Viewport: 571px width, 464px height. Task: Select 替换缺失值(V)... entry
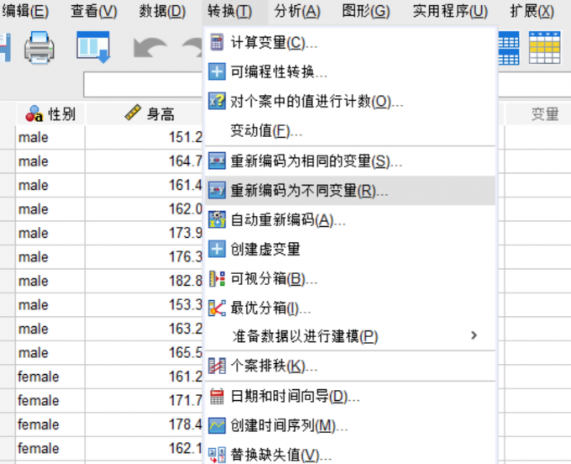350,455
